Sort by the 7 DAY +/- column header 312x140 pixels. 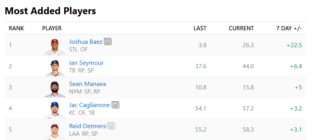pyautogui.click(x=289, y=28)
